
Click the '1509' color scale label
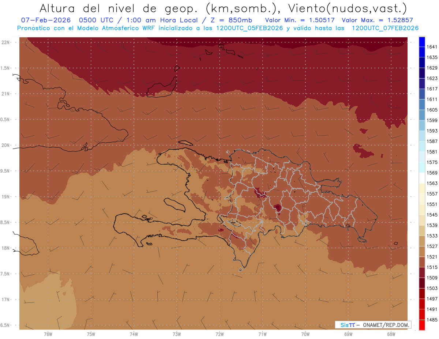pyautogui.click(x=432, y=278)
